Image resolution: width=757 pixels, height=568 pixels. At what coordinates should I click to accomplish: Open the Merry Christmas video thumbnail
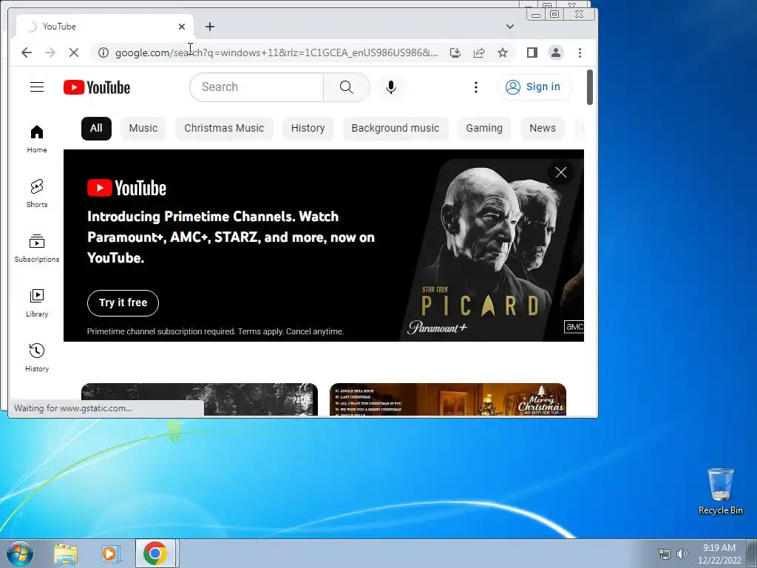[447, 399]
